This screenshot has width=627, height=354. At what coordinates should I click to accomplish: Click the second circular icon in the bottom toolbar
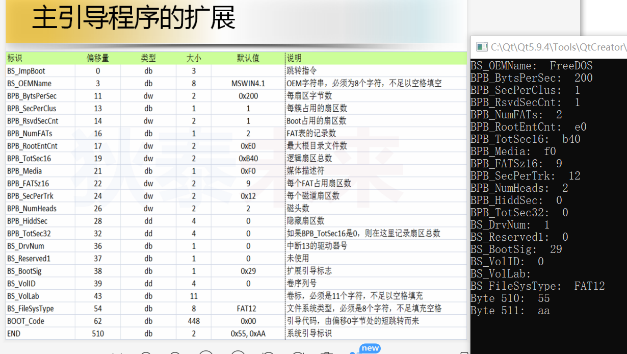pos(176,352)
